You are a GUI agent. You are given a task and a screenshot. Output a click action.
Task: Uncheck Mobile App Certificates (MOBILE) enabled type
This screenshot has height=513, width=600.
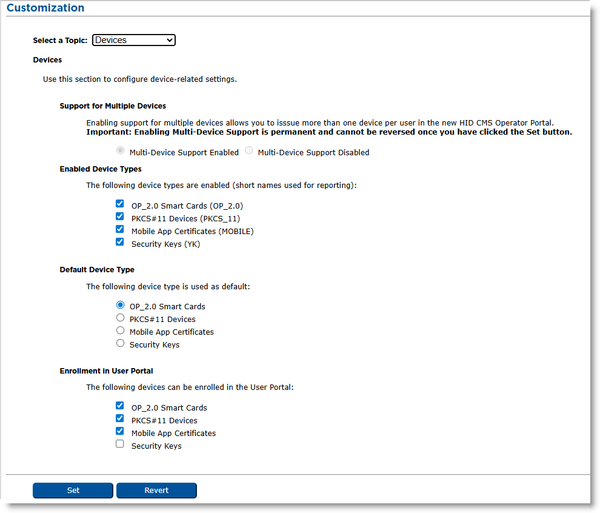pos(120,229)
